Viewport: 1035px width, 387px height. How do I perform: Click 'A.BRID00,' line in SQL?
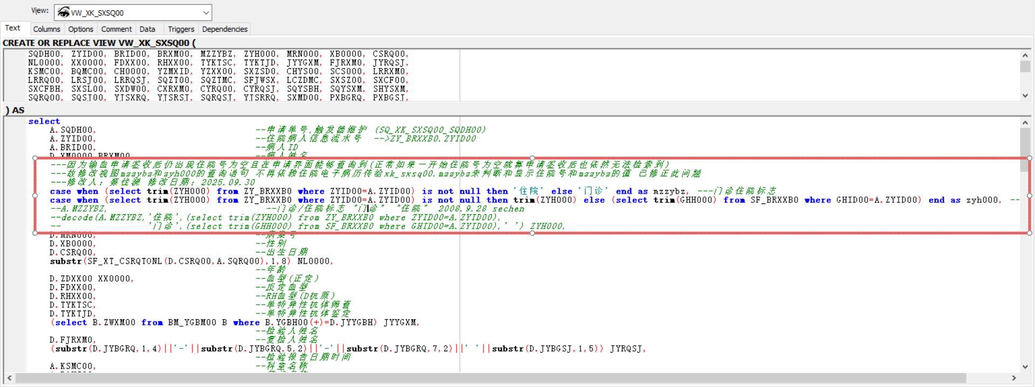click(x=73, y=147)
